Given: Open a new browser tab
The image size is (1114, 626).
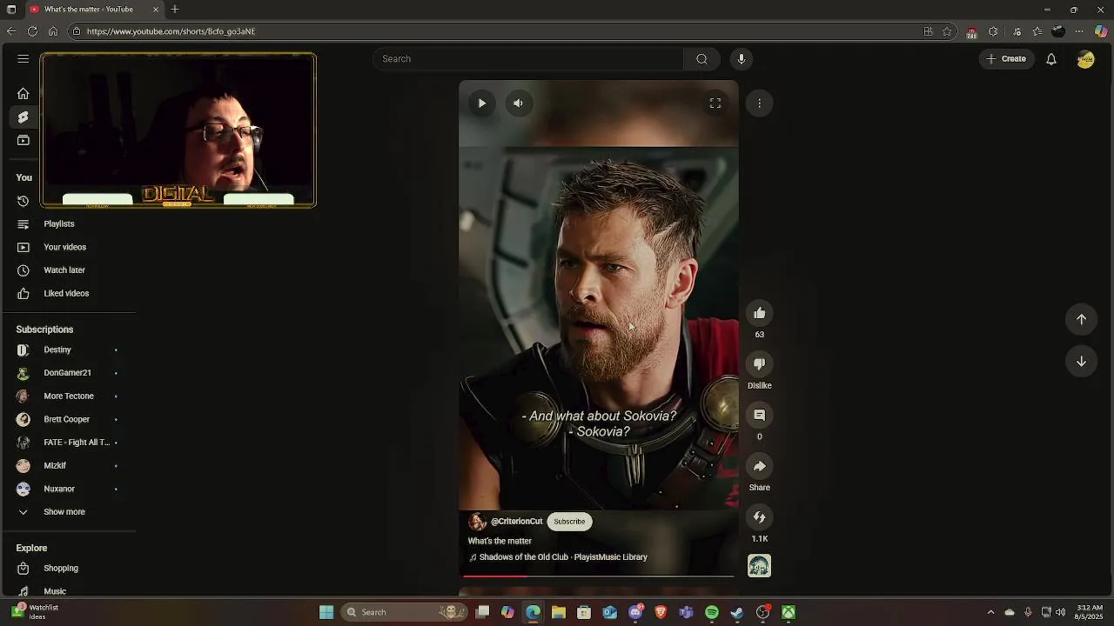Looking at the screenshot, I should pyautogui.click(x=175, y=10).
